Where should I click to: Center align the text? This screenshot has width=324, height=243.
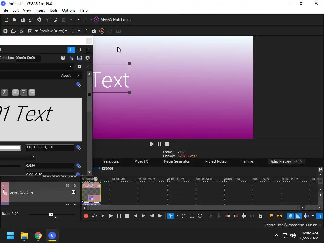[x=23, y=92]
